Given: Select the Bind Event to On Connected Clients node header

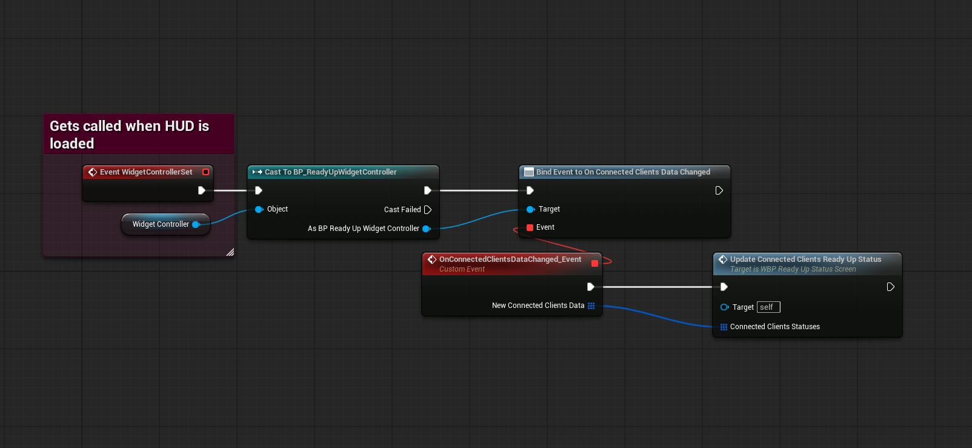Looking at the screenshot, I should pyautogui.click(x=622, y=172).
